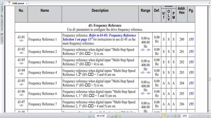Click the scrollbar down arrow
211x118 pixels.
[210, 111]
